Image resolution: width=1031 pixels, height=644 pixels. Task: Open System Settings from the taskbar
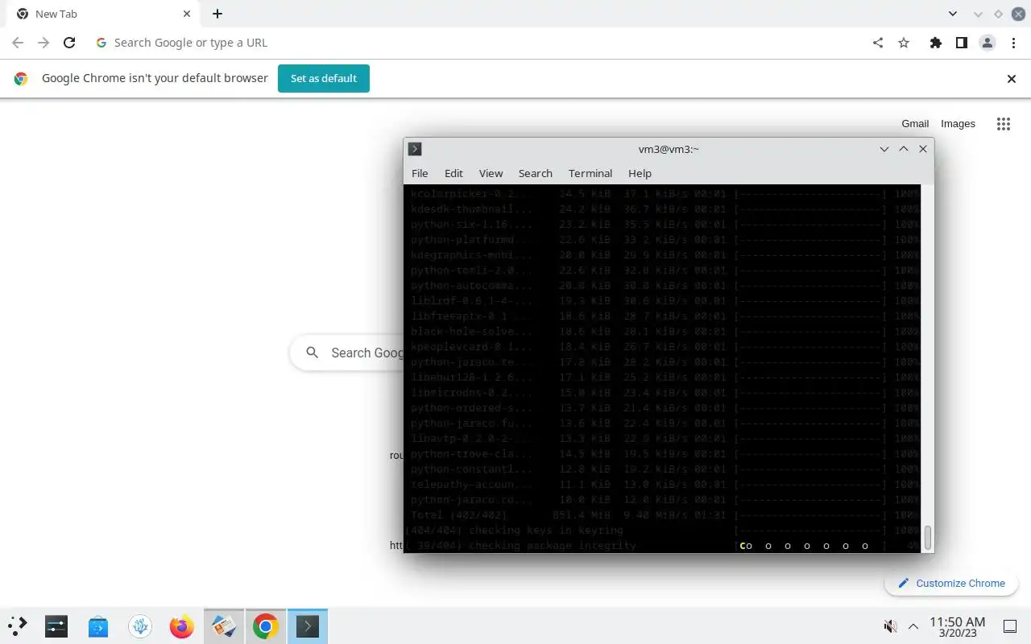pyautogui.click(x=56, y=626)
